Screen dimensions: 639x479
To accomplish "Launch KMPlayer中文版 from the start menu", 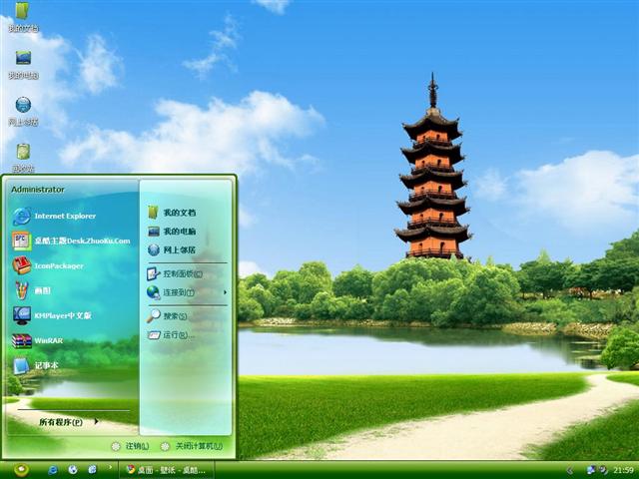I will pyautogui.click(x=52, y=315).
